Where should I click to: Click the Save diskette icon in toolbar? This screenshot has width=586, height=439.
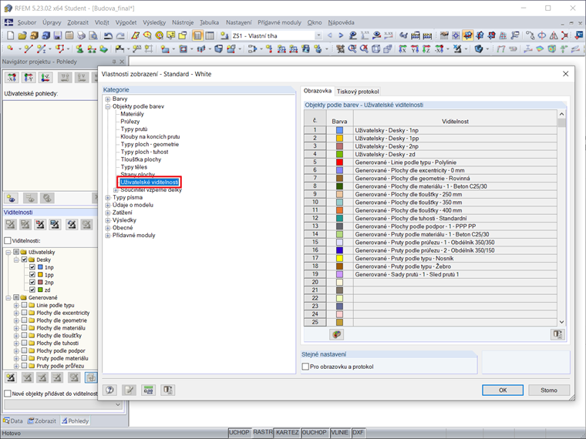pyautogui.click(x=58, y=36)
